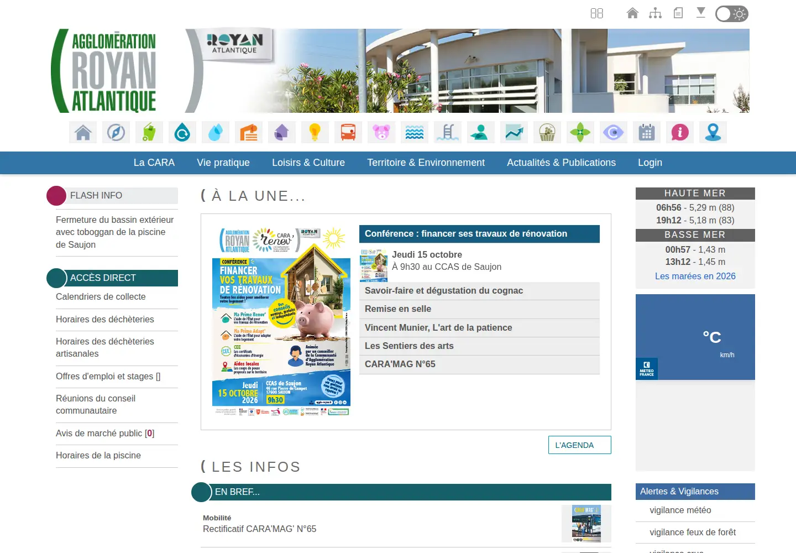Open the vigilance météo link
This screenshot has width=796, height=553.
click(x=680, y=510)
